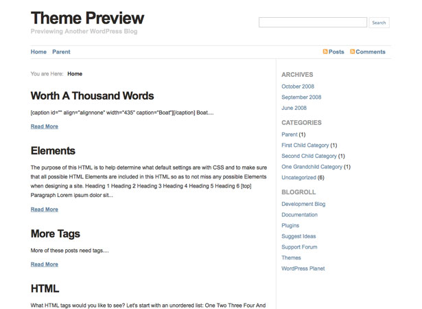Select the First Child Category link
The height and width of the screenshot is (309, 422).
click(x=305, y=145)
